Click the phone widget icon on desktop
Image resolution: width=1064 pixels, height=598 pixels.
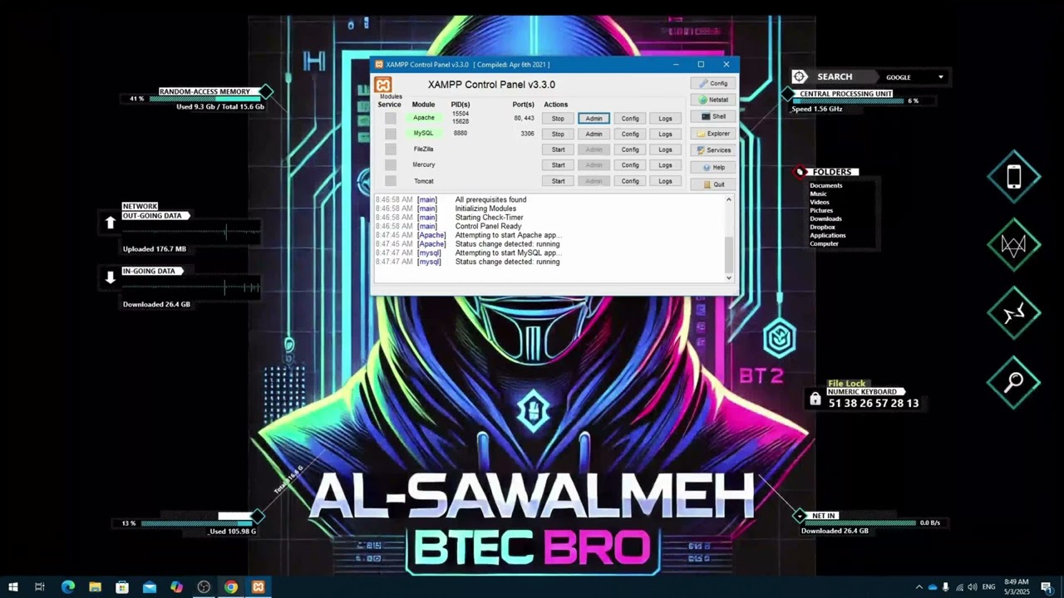tap(1014, 177)
